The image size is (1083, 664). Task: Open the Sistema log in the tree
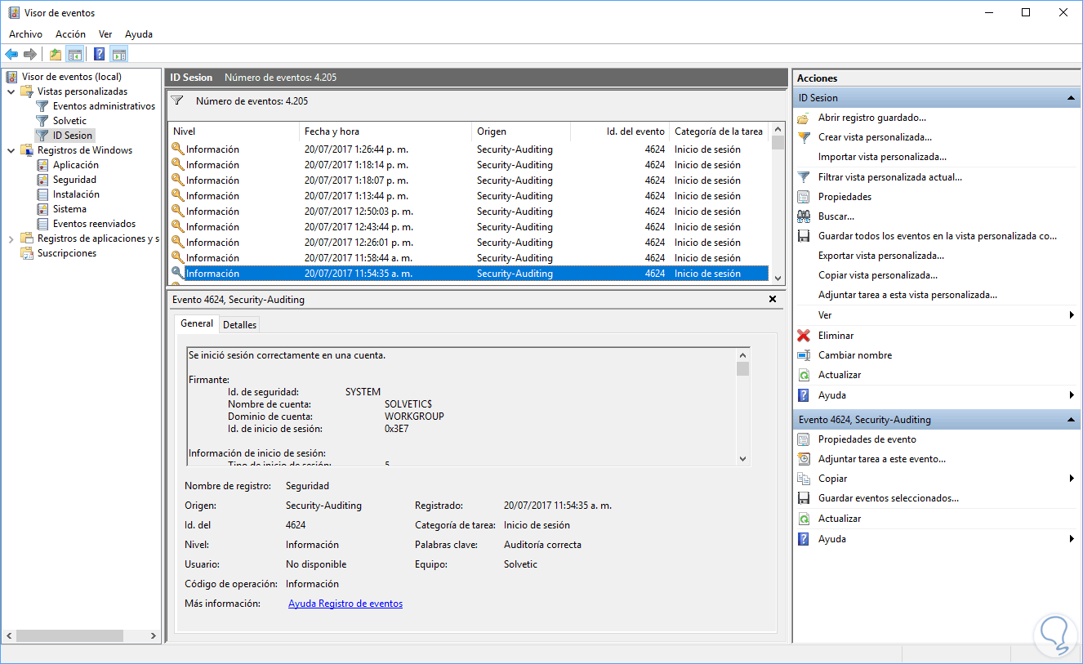pyautogui.click(x=69, y=209)
